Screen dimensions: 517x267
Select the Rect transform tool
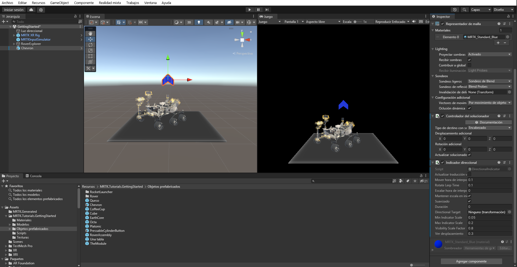point(90,56)
